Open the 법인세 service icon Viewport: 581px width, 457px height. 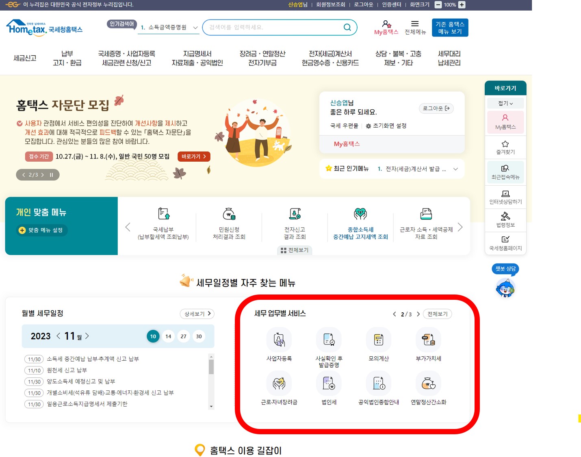point(329,383)
